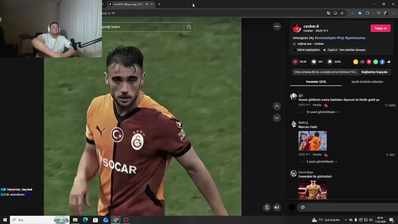This screenshot has width=398, height=224.
Task: Open Chrome extensions puzzle icon
Action: tap(367, 13)
